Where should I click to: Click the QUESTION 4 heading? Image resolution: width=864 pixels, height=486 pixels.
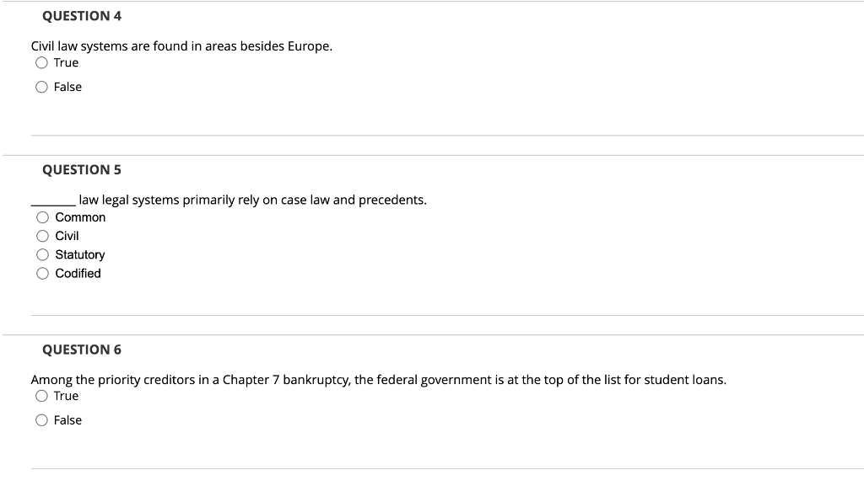(x=82, y=15)
